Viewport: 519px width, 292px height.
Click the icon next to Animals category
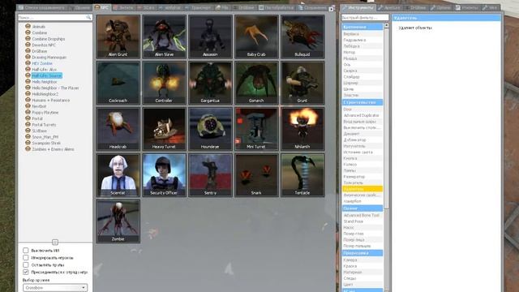pos(28,26)
